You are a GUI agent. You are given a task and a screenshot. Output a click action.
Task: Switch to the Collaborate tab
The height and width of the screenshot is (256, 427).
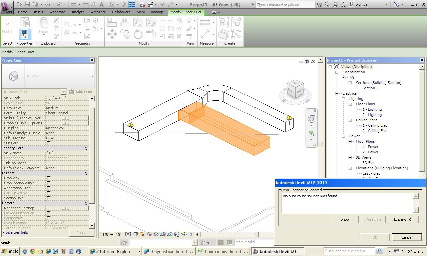pyautogui.click(x=121, y=12)
